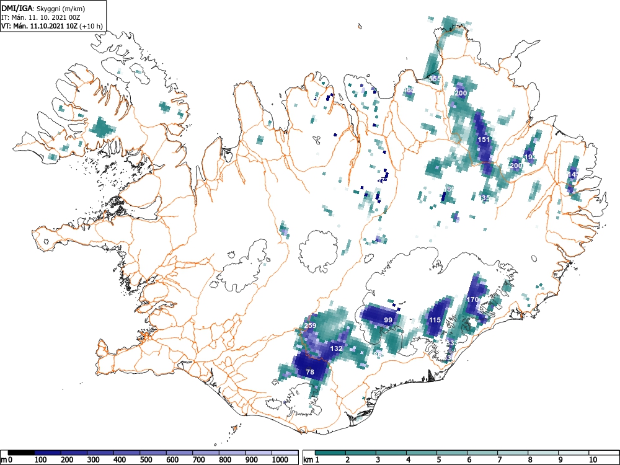This screenshot has height=465, width=620.
Task: Click the visibility value 132 on the map
Action: [x=336, y=348]
